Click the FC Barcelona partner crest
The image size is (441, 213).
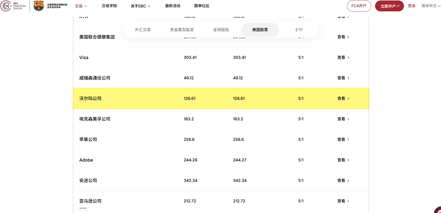(38, 6)
